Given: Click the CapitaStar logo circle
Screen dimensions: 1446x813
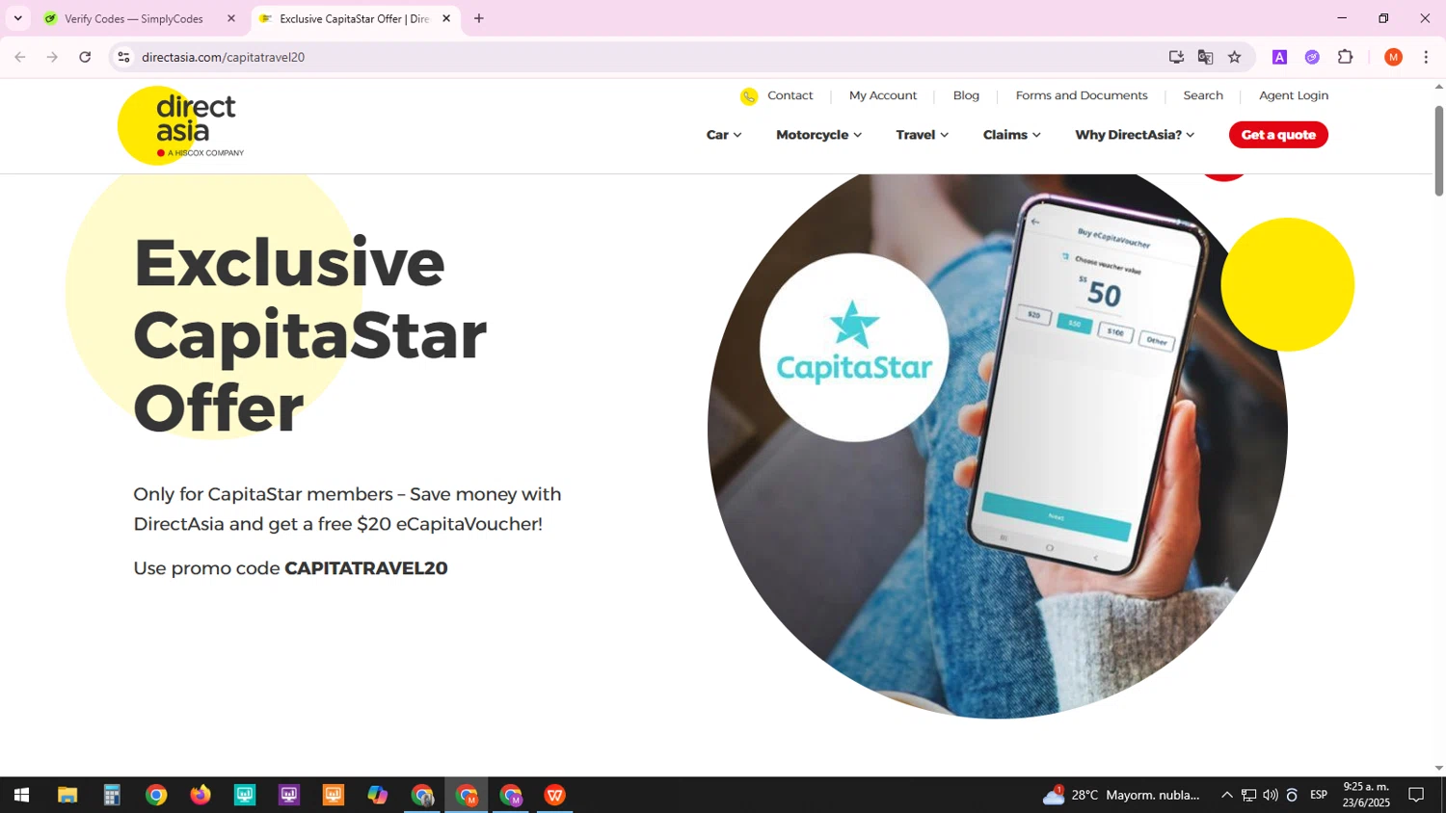Looking at the screenshot, I should coord(854,347).
